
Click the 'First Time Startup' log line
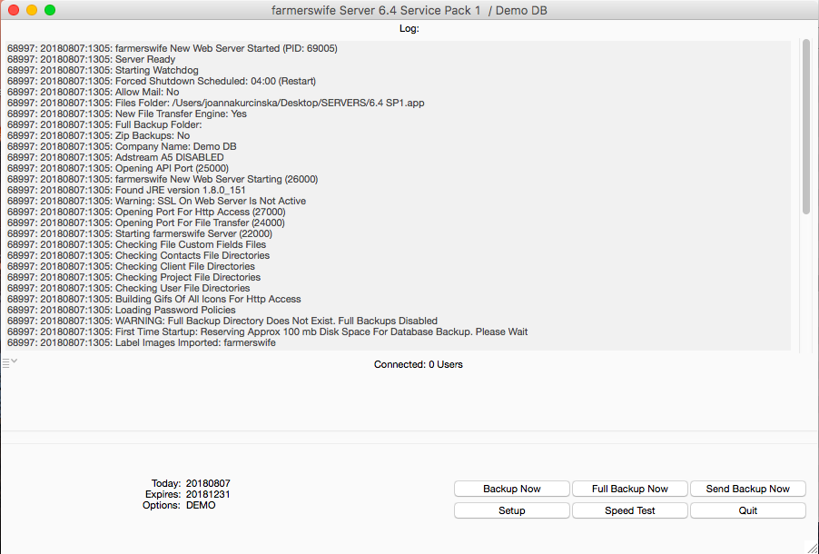click(268, 332)
